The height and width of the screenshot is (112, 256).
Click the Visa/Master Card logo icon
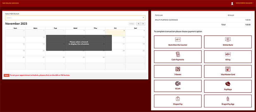click(228, 69)
